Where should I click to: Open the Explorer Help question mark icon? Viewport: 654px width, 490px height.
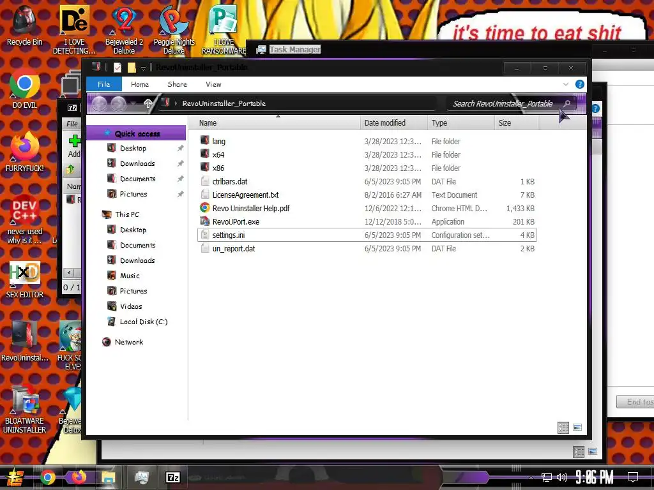point(579,84)
